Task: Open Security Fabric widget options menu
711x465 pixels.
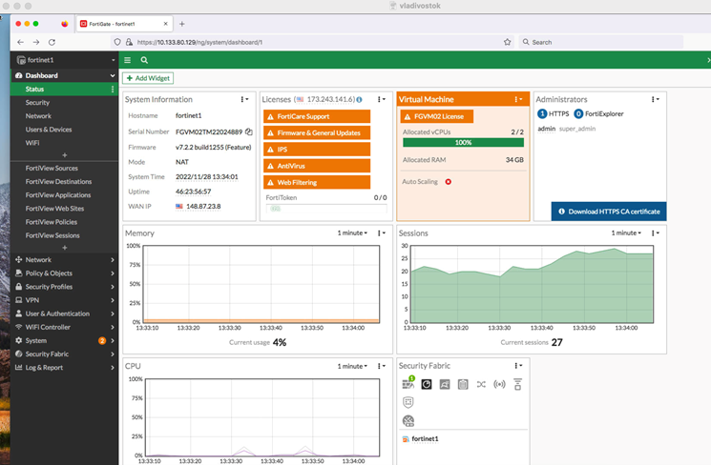Action: (x=518, y=365)
